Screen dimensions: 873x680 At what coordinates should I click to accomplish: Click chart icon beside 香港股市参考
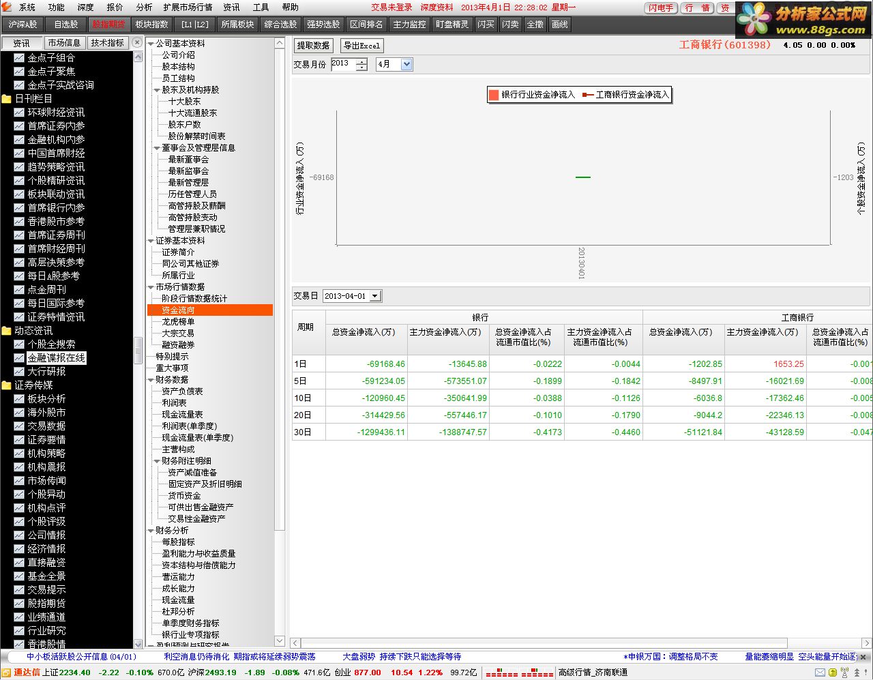[19, 222]
